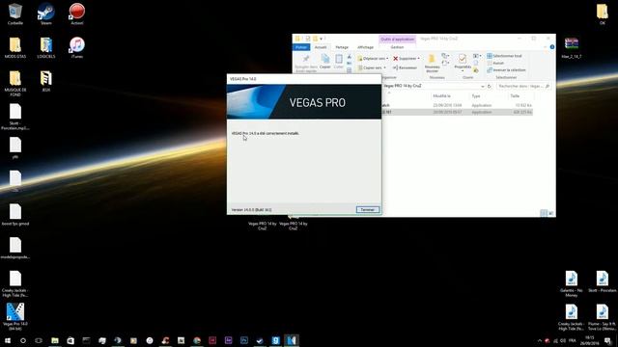
Task: Select the Steam desktop shortcut
Action: (46, 13)
